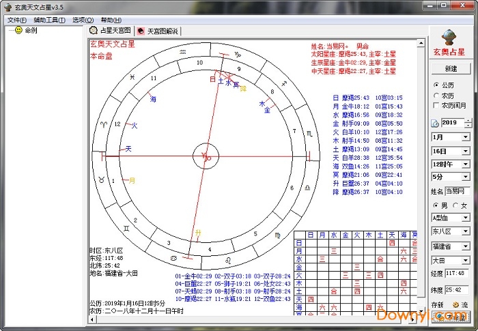Image resolution: width=478 pixels, height=331 pixels.
Task: Open the A型血 blood type dropdown
Action: pos(466,218)
